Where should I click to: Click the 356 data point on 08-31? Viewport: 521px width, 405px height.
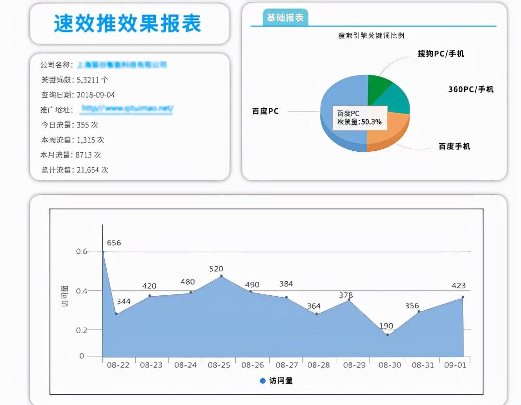tap(419, 312)
